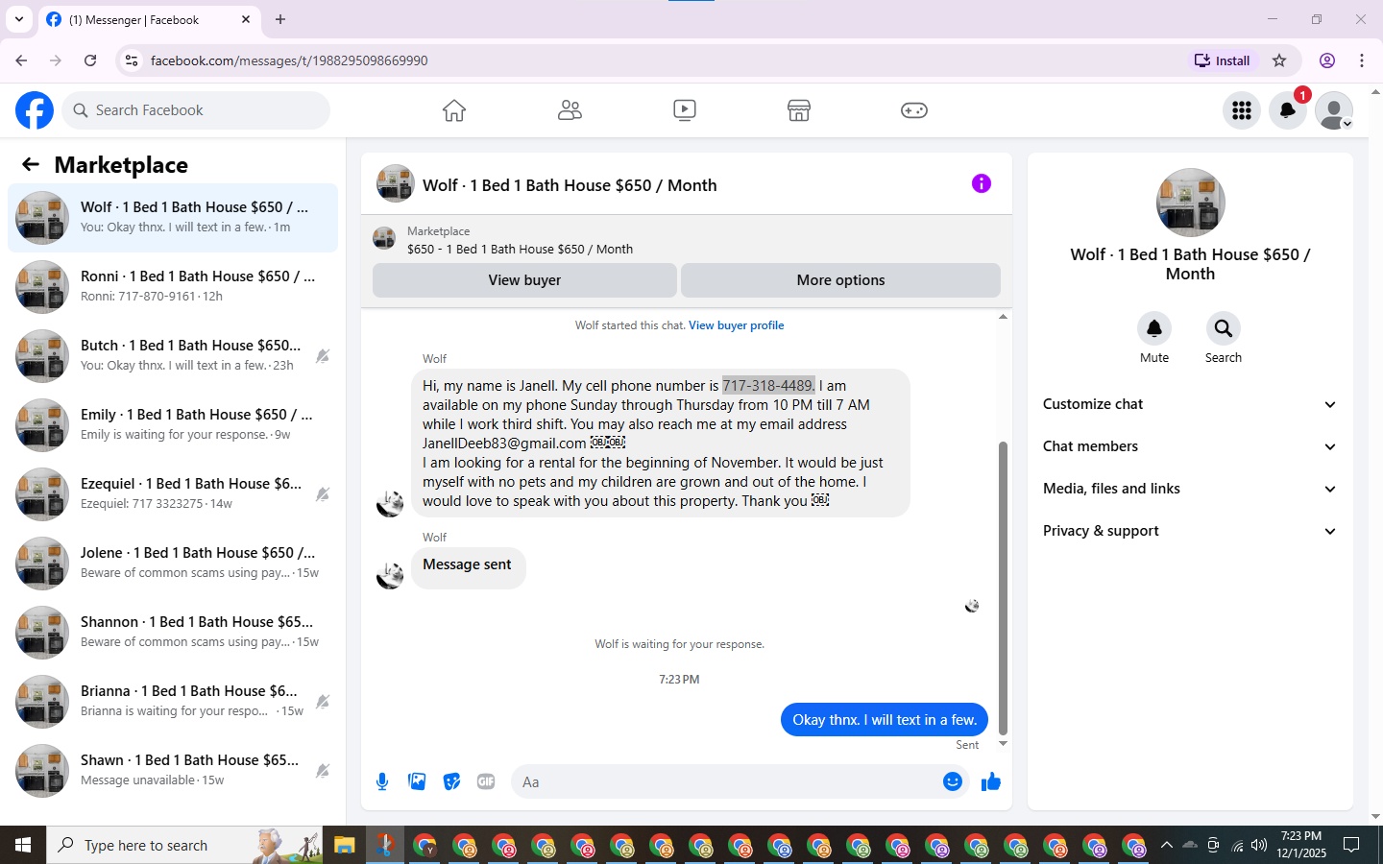This screenshot has height=864, width=1383.
Task: Open the Wolf conversation in list
Action: tap(173, 218)
